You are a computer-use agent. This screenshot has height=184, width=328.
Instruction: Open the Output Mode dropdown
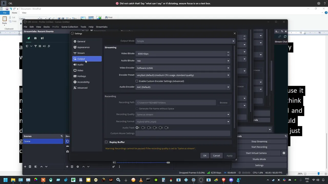(185, 41)
